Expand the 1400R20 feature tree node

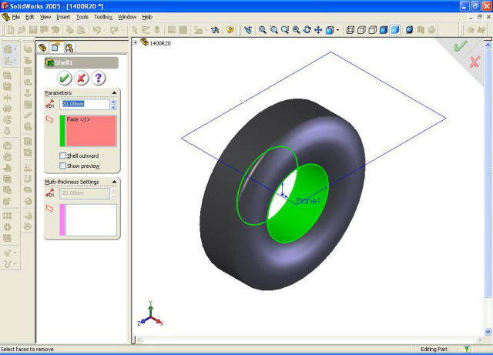pyautogui.click(x=136, y=43)
